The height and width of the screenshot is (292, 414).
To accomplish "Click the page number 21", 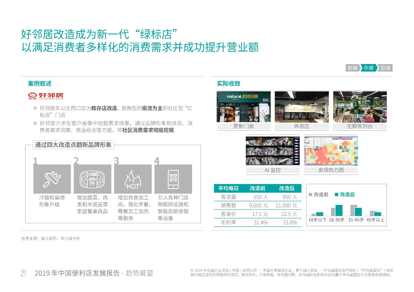I will [24, 273].
